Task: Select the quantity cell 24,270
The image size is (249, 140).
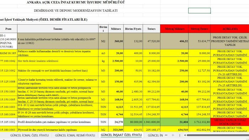Action: point(116,122)
